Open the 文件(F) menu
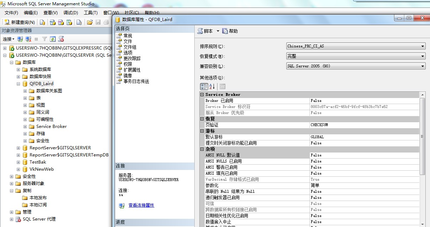 tap(11, 13)
